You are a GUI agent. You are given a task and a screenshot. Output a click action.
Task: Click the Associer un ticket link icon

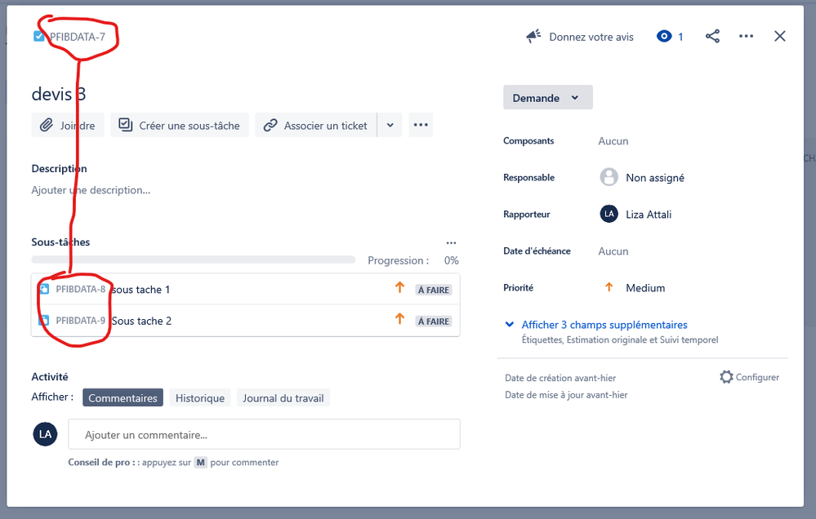pos(270,125)
